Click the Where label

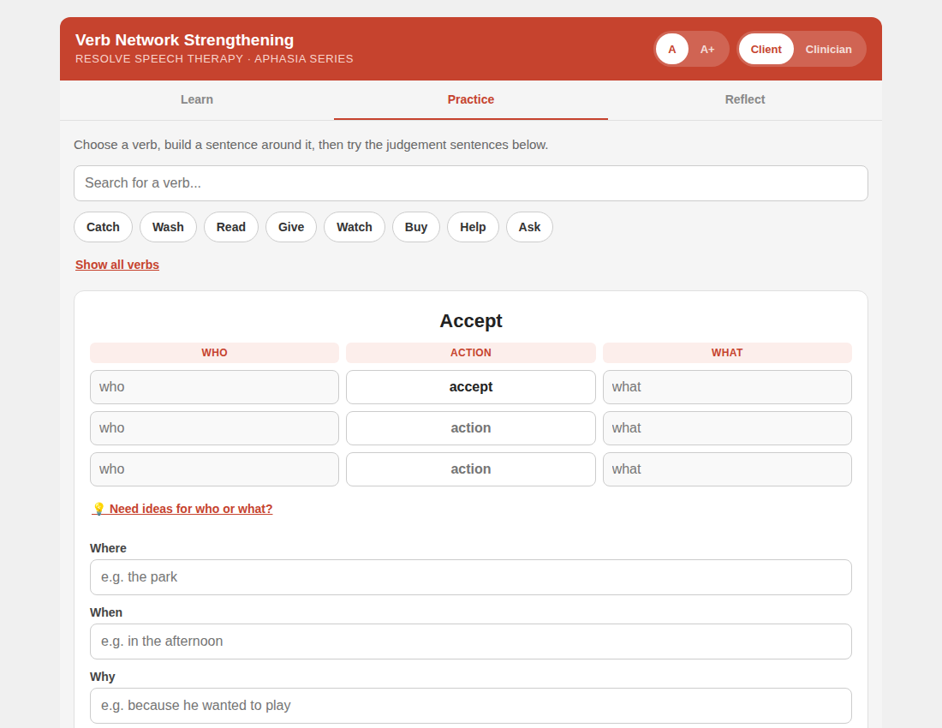click(108, 548)
